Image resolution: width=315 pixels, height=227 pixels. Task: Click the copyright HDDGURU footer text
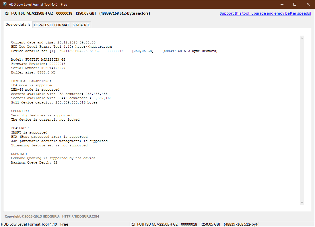coord(52,216)
